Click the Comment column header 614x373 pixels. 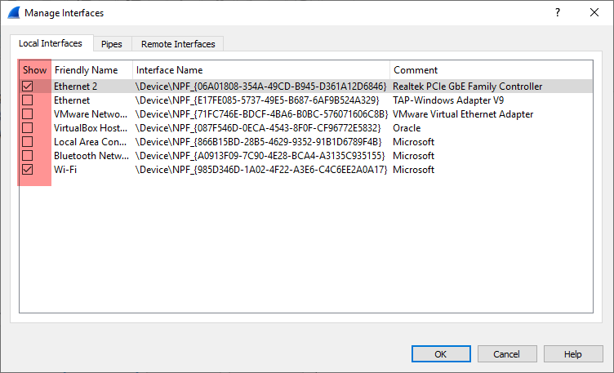pyautogui.click(x=416, y=70)
